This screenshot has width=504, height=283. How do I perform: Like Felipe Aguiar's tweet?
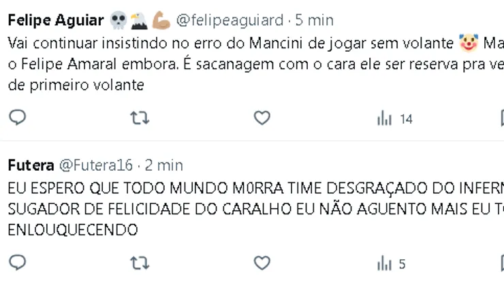(262, 118)
